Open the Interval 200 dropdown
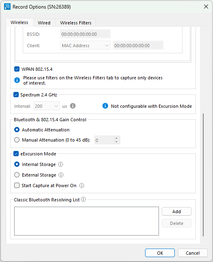 point(46,106)
